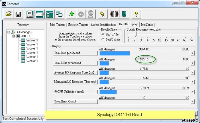Click Total I/Os per Second progress bar
200x123 pixels.
[x=144, y=53]
